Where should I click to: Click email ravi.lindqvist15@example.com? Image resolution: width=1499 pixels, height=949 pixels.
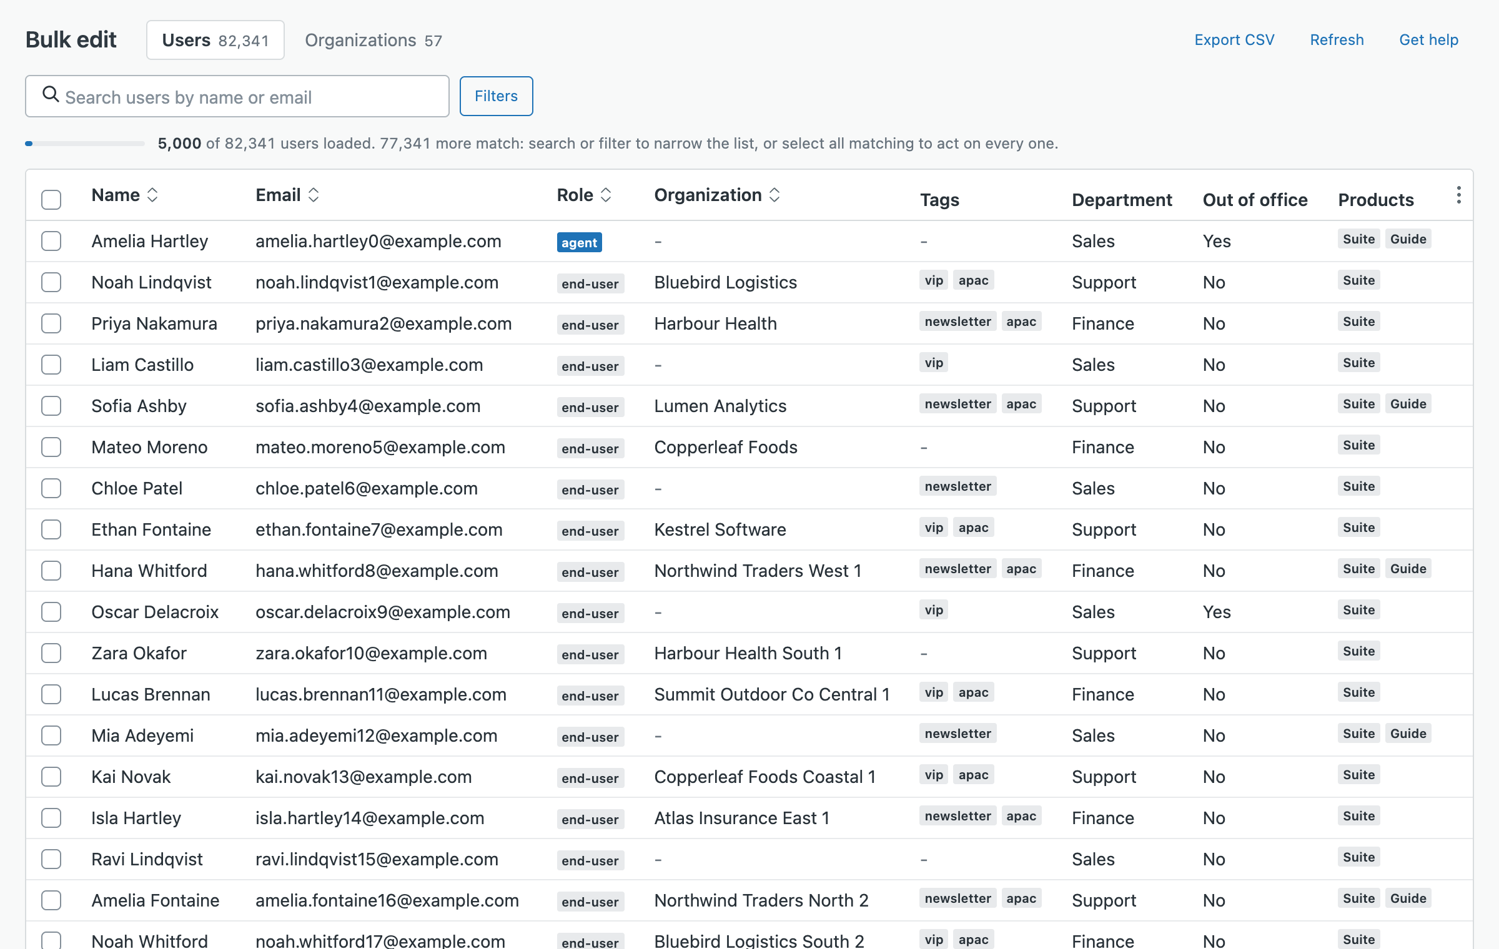pos(377,859)
